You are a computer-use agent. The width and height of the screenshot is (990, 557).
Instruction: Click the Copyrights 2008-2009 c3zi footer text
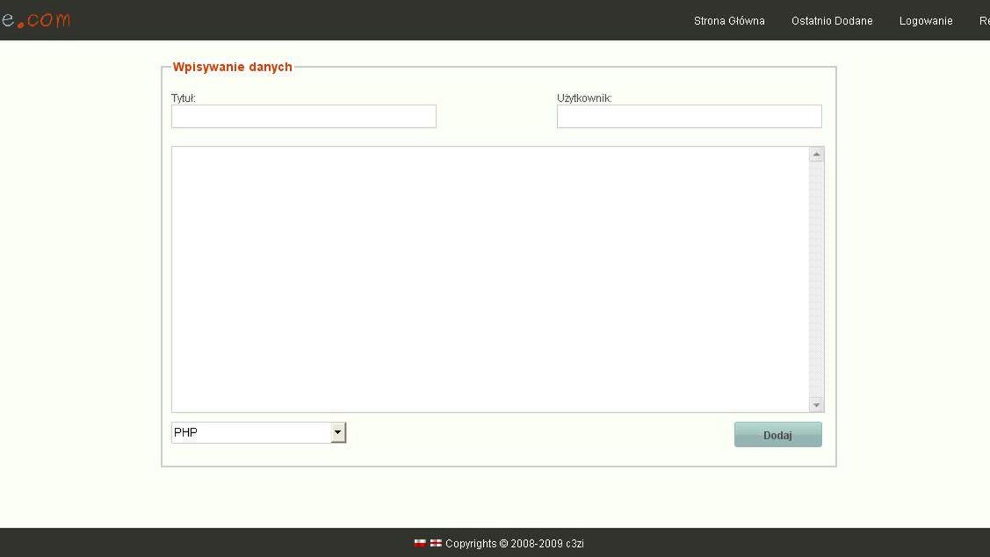pos(515,543)
